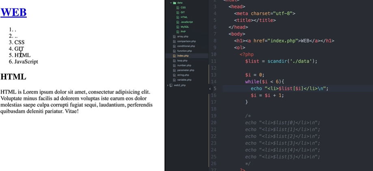Open number.php from the tree
Screen dimensions: 373x171
(x=184, y=65)
